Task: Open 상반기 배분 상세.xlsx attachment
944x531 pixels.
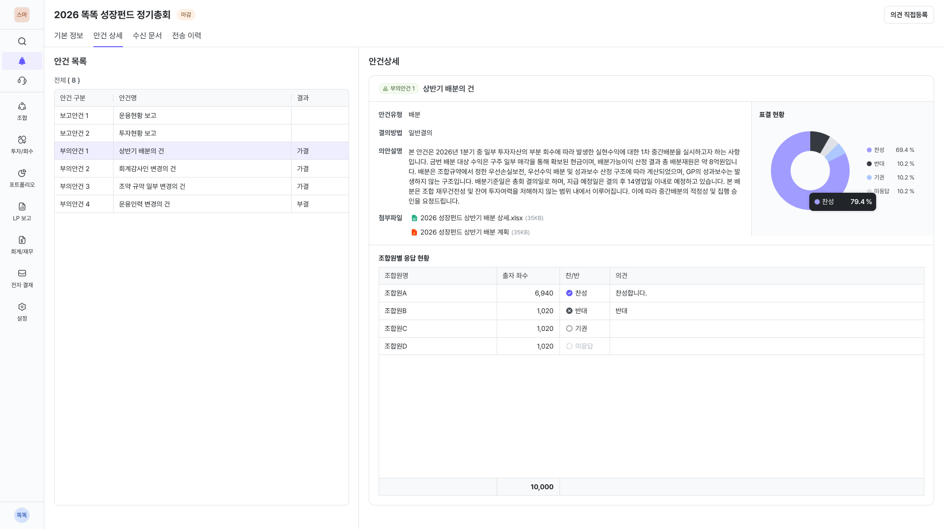Action: pyautogui.click(x=471, y=218)
